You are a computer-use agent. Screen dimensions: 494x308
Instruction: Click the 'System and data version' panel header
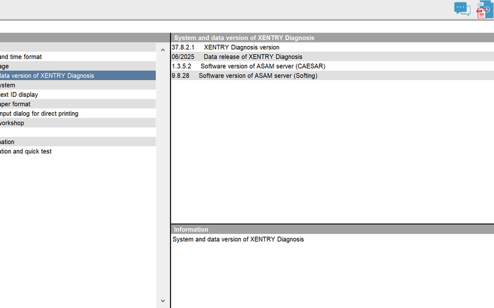click(332, 38)
